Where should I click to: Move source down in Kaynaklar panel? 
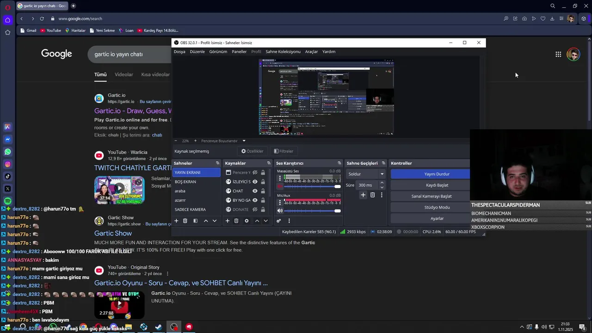click(x=265, y=221)
